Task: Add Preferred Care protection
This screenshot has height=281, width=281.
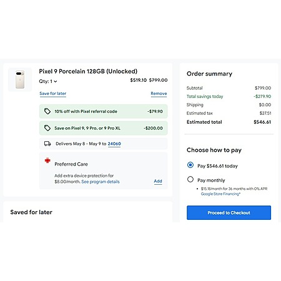Action: click(158, 181)
